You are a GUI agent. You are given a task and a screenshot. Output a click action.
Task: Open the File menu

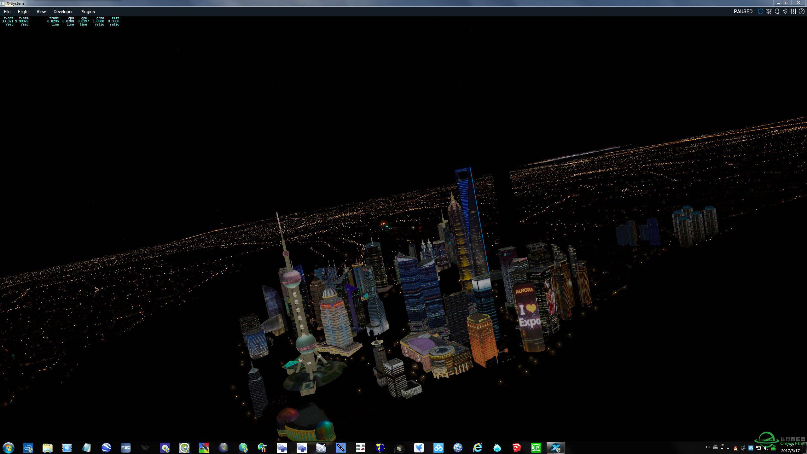click(x=7, y=11)
